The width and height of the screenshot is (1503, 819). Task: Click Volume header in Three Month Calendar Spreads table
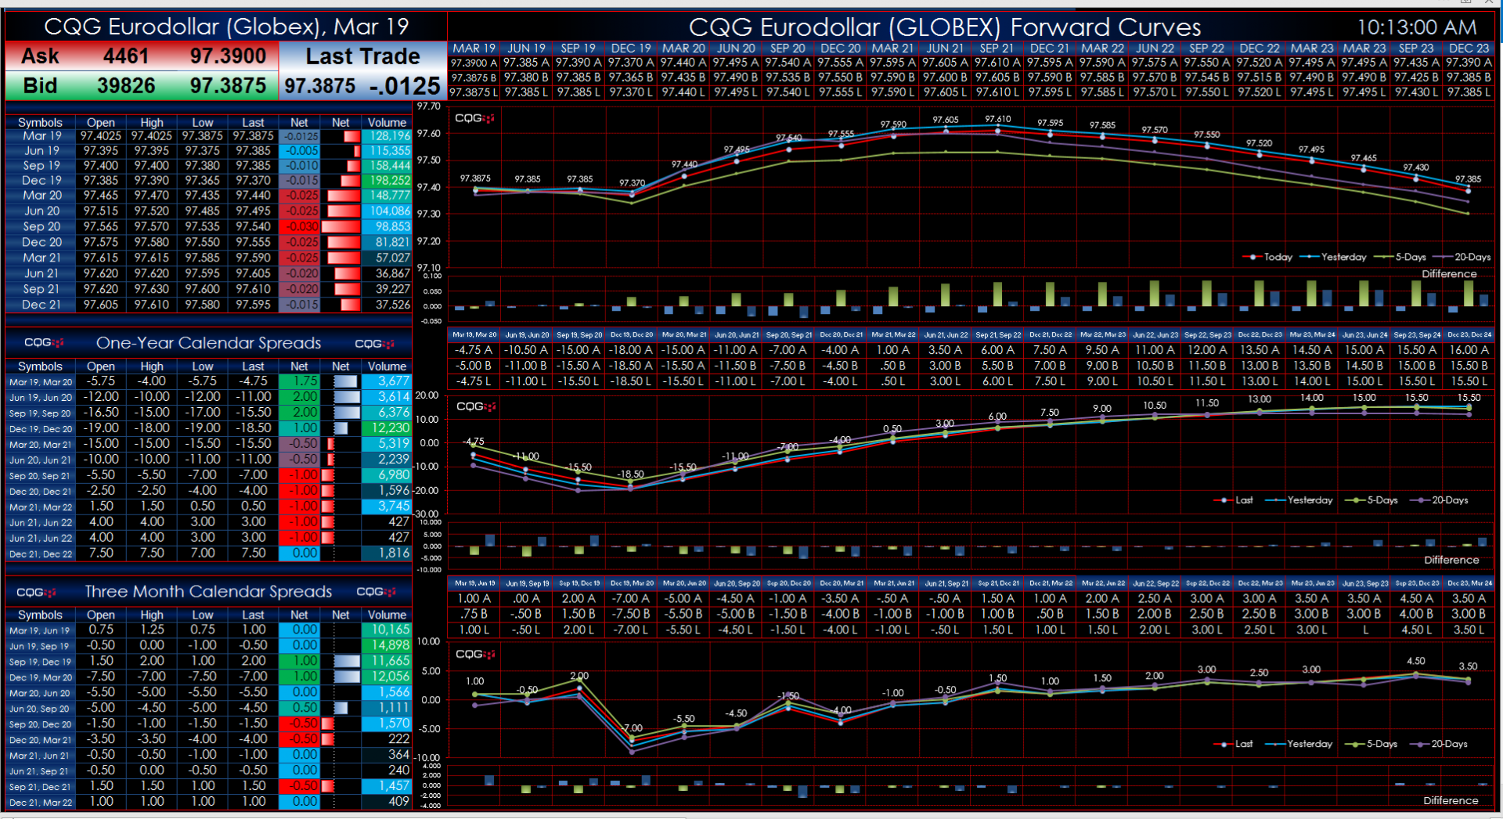point(387,615)
